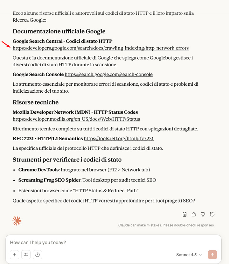Image resolution: width=229 pixels, height=264 pixels.
Task: Click the clock icon in message box
Action: [38, 254]
